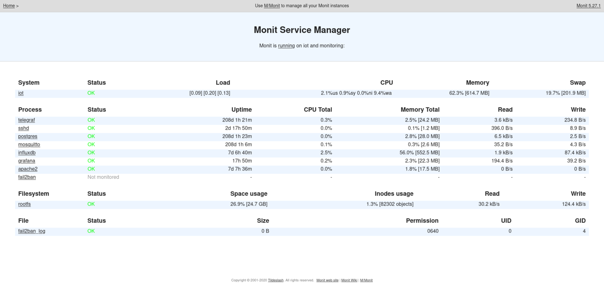The height and width of the screenshot is (293, 604).
Task: Select the 'Not monitored' status of fail2ban
Action: tap(103, 177)
